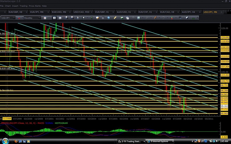Click the green triangle icon on toolbar
The image size is (231, 144).
click(x=193, y=18)
